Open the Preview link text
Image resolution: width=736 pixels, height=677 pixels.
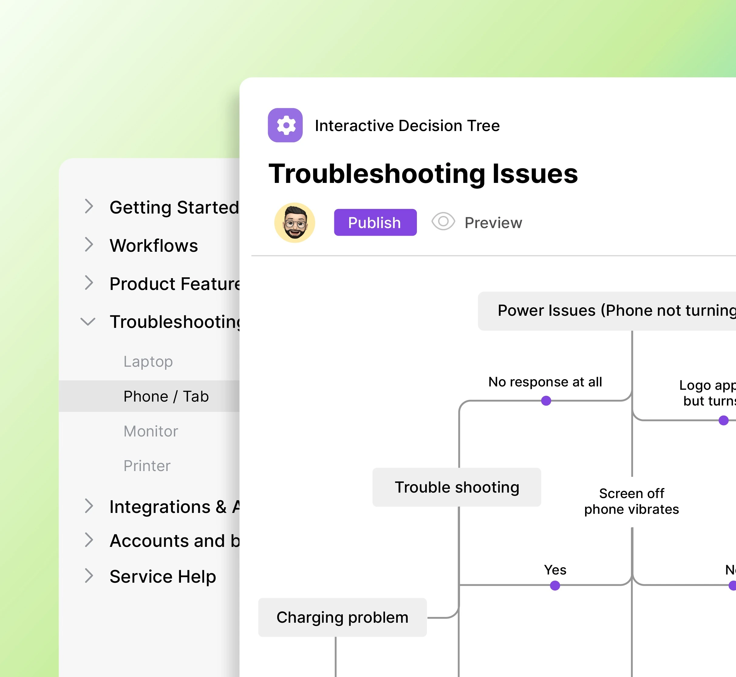coord(493,223)
